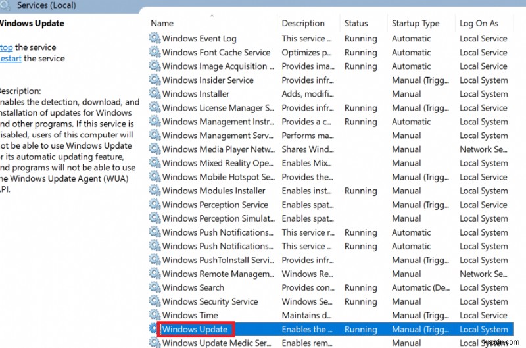The width and height of the screenshot is (526, 348).
Task: Sort by the Startup Type column header
Action: point(416,24)
